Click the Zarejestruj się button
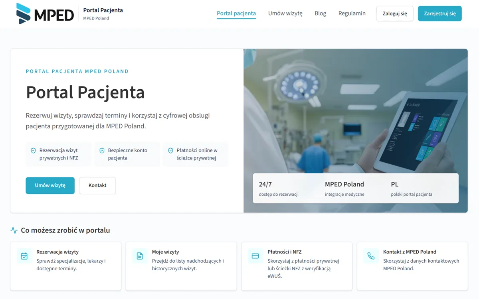This screenshot has height=299, width=479. (440, 14)
